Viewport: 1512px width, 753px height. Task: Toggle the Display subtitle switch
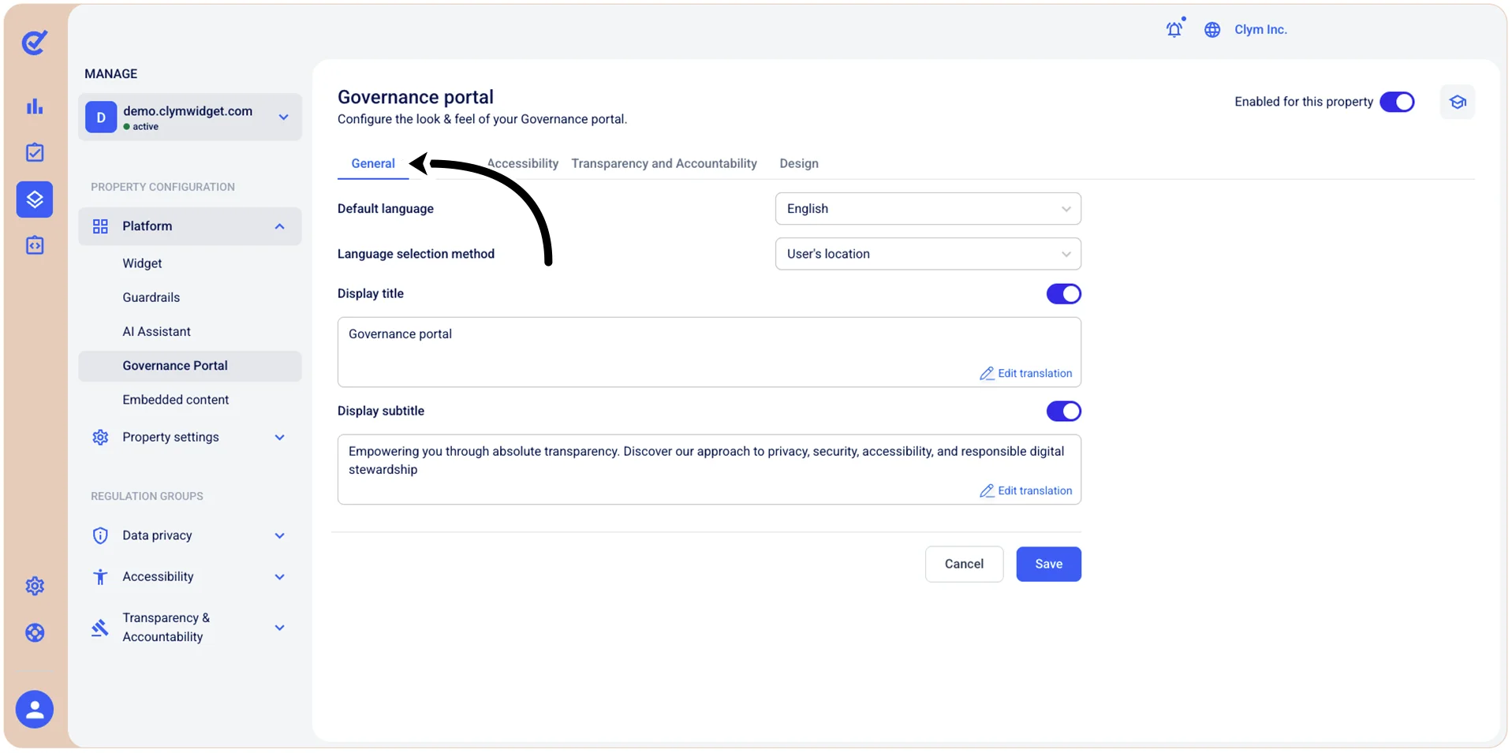click(1064, 412)
